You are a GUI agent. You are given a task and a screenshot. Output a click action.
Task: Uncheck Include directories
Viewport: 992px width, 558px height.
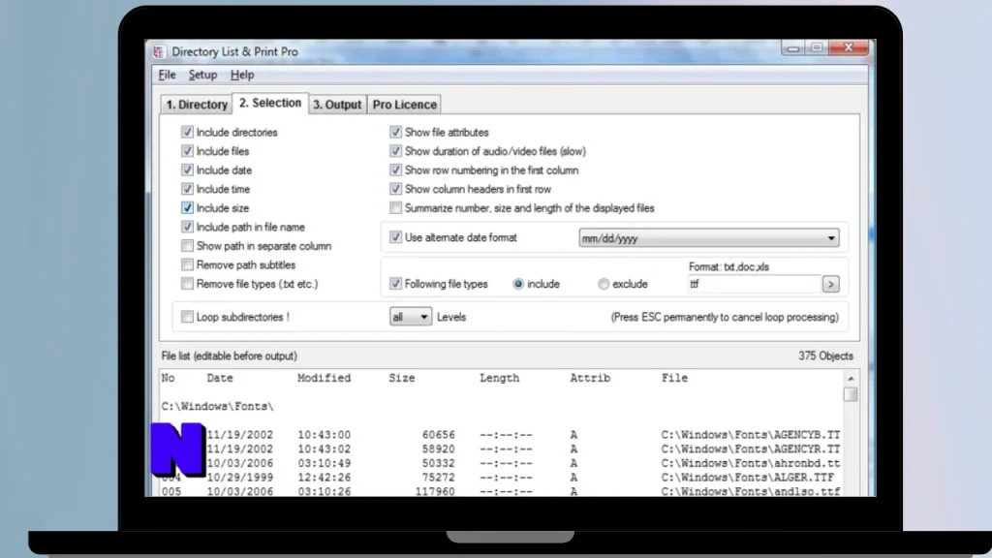point(187,132)
